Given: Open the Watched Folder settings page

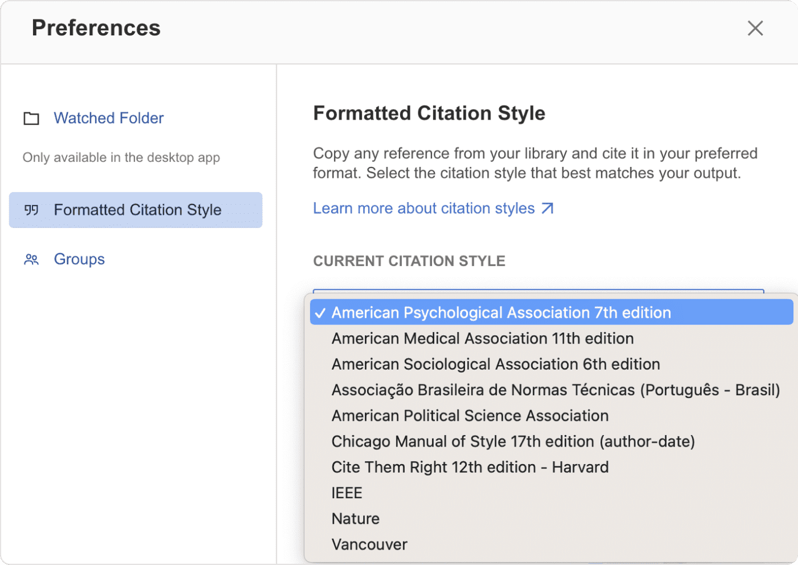Looking at the screenshot, I should (108, 118).
